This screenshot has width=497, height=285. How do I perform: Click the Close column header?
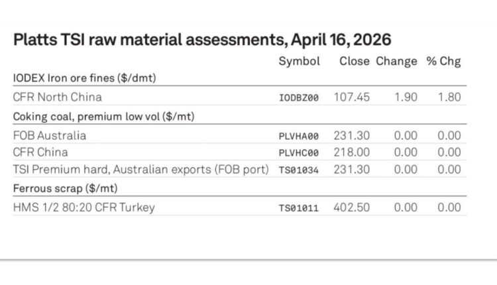point(354,62)
